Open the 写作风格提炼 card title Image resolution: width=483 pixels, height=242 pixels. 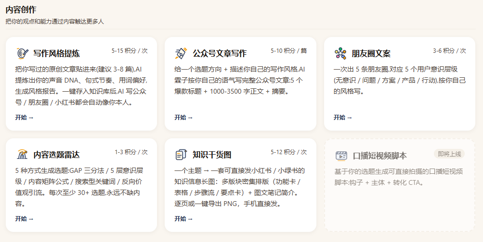[56, 53]
